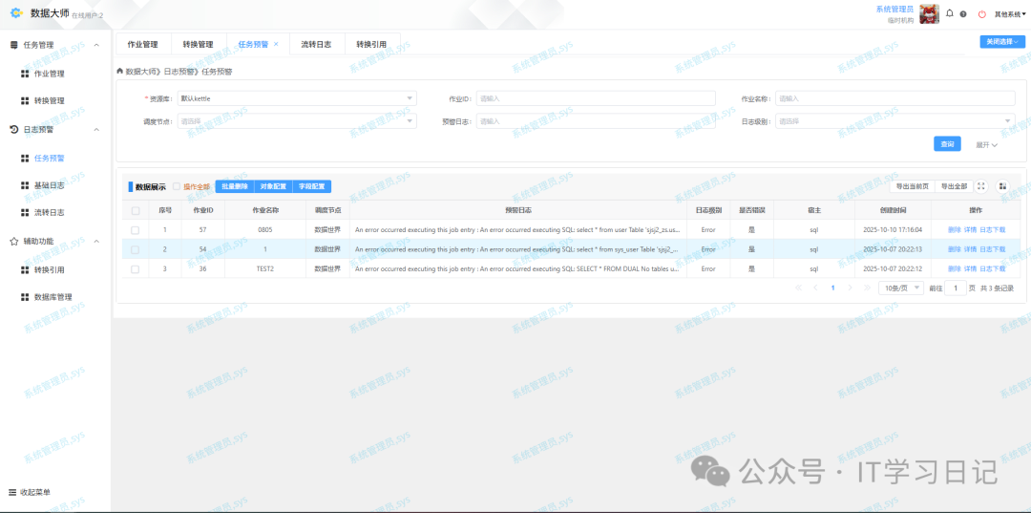Open the 关闭选择 dropdown button
Viewport: 1031px width, 513px height.
coord(1002,41)
